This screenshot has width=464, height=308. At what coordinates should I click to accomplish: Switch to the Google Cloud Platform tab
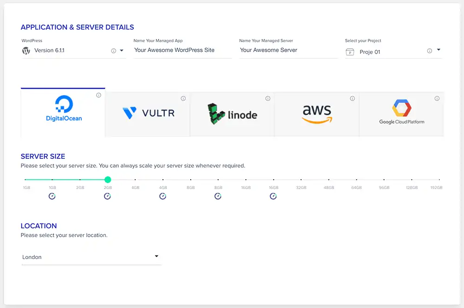click(x=401, y=114)
